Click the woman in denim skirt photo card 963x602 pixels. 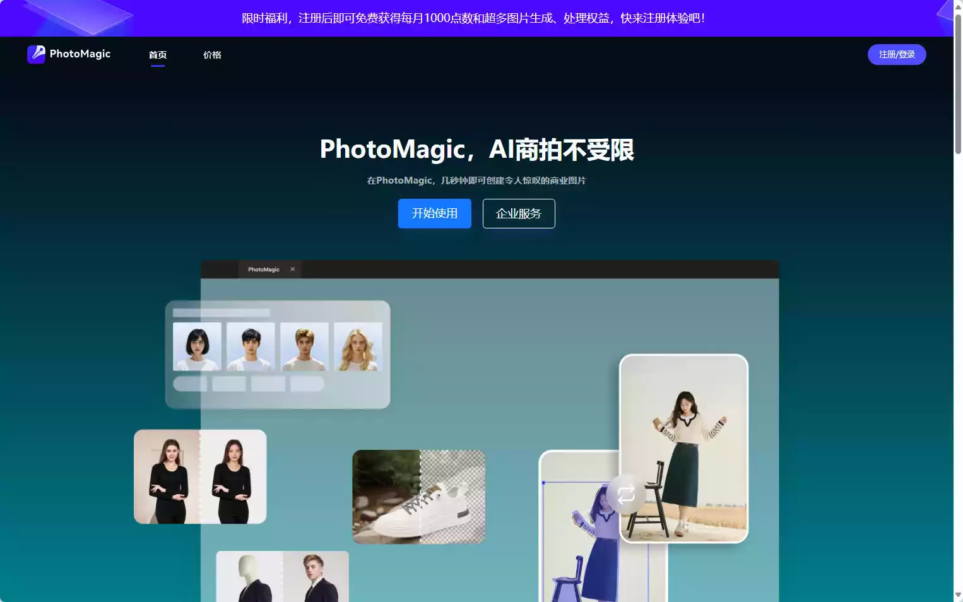coord(683,448)
